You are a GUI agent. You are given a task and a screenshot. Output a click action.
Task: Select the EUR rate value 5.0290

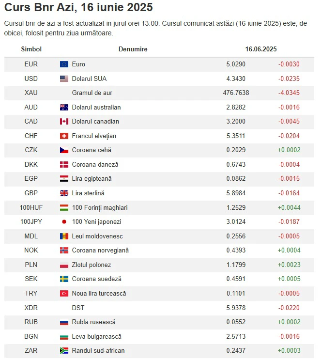(236, 64)
